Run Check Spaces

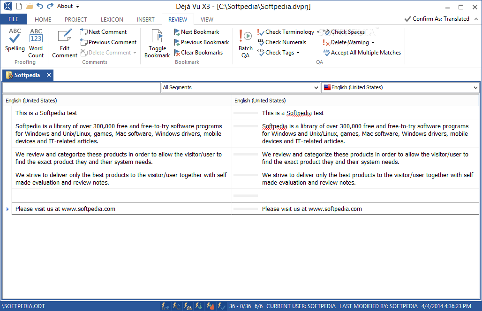click(344, 32)
